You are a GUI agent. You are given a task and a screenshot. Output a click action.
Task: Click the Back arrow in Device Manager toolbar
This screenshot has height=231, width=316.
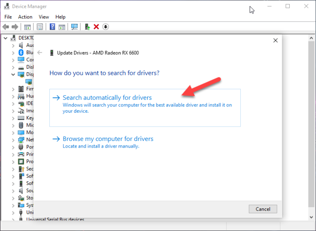tap(6, 27)
